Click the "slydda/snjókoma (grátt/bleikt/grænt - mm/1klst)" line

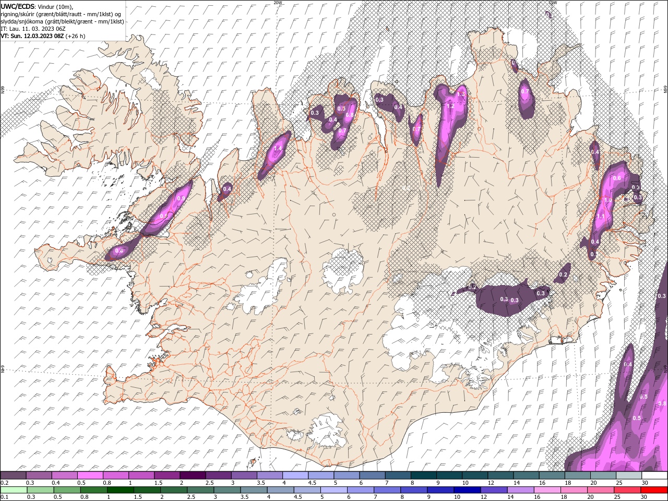click(x=63, y=21)
